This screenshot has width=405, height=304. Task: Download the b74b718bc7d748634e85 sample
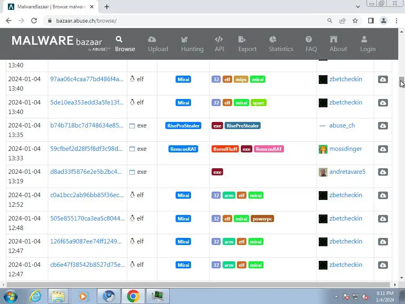point(383,125)
